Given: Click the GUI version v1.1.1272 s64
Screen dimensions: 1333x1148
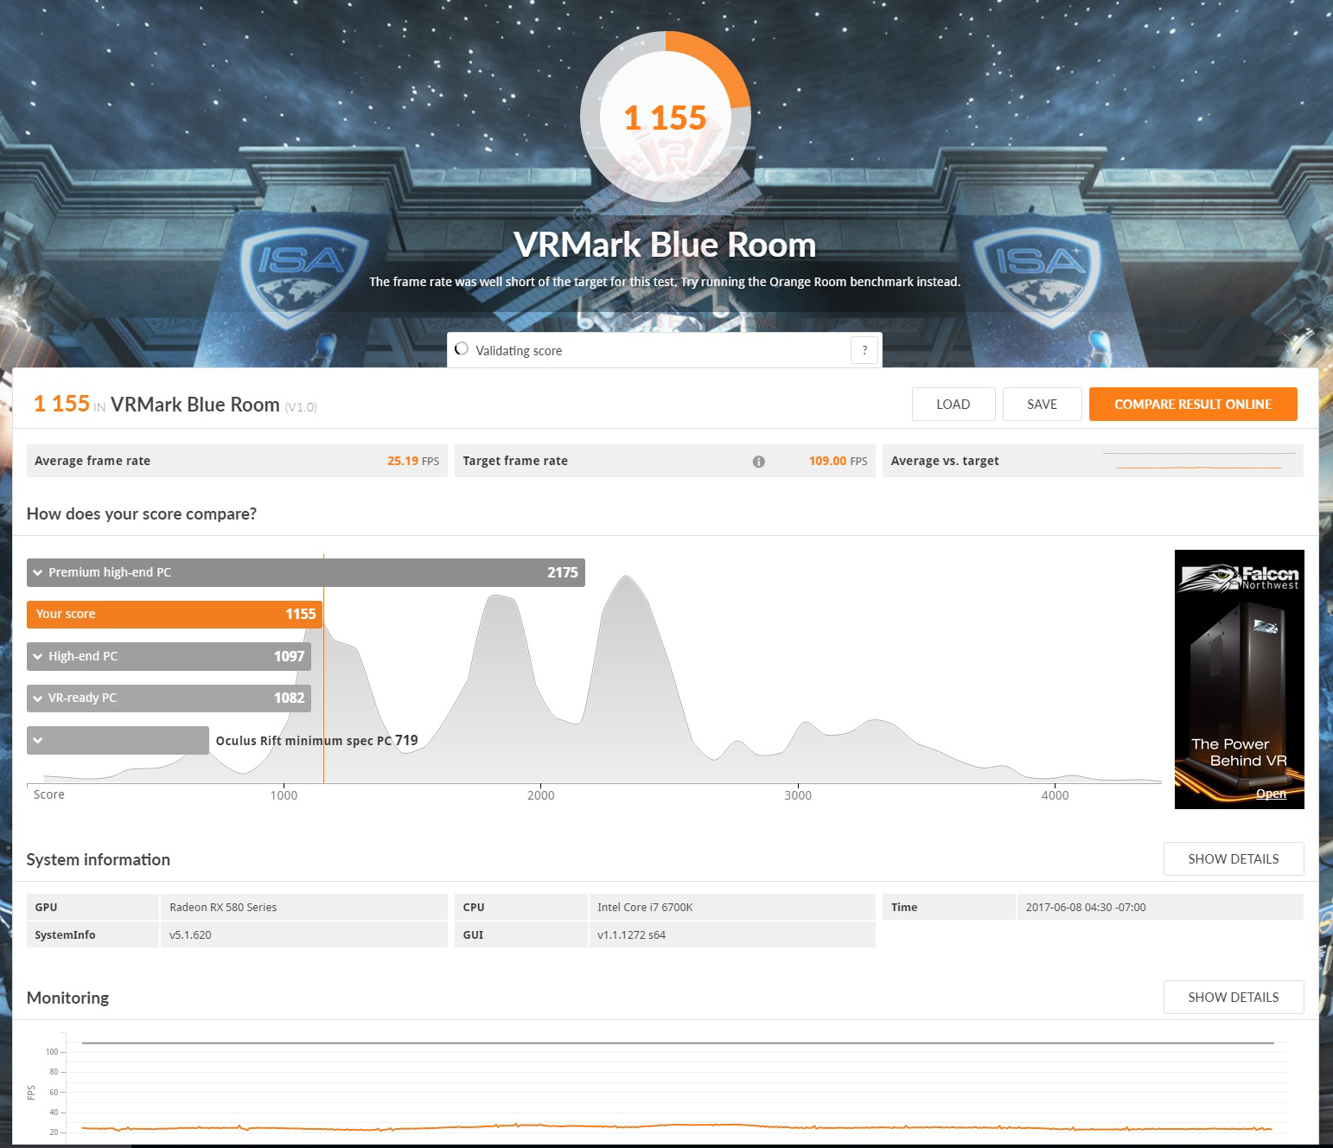Looking at the screenshot, I should pyautogui.click(x=631, y=934).
